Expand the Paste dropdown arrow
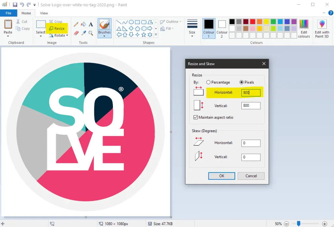This screenshot has width=334, height=227. click(8, 36)
